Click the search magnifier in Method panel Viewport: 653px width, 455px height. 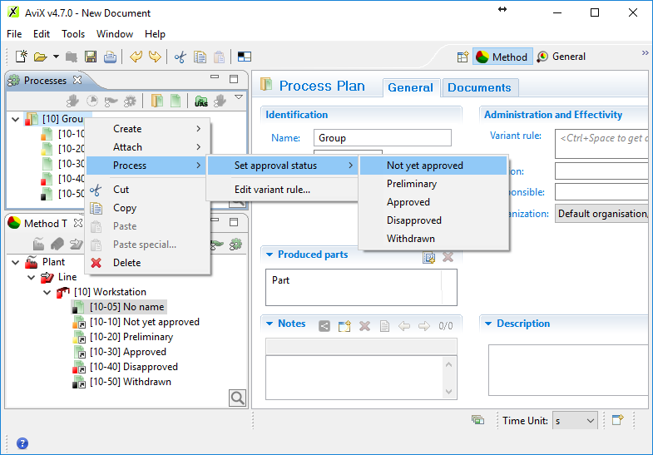pos(237,398)
